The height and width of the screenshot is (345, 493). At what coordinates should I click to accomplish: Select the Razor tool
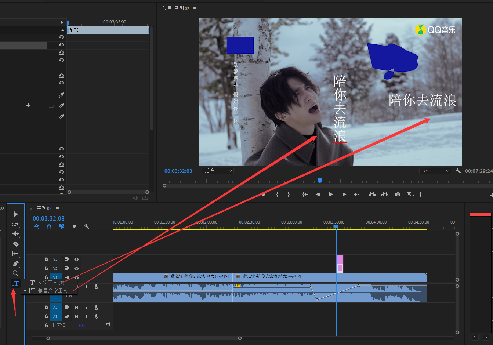[x=16, y=244]
